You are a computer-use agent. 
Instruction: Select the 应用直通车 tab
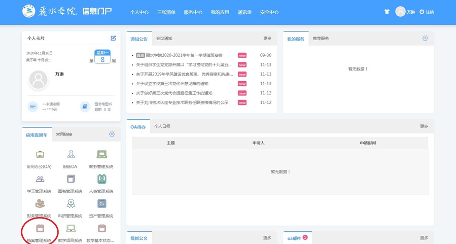37,135
